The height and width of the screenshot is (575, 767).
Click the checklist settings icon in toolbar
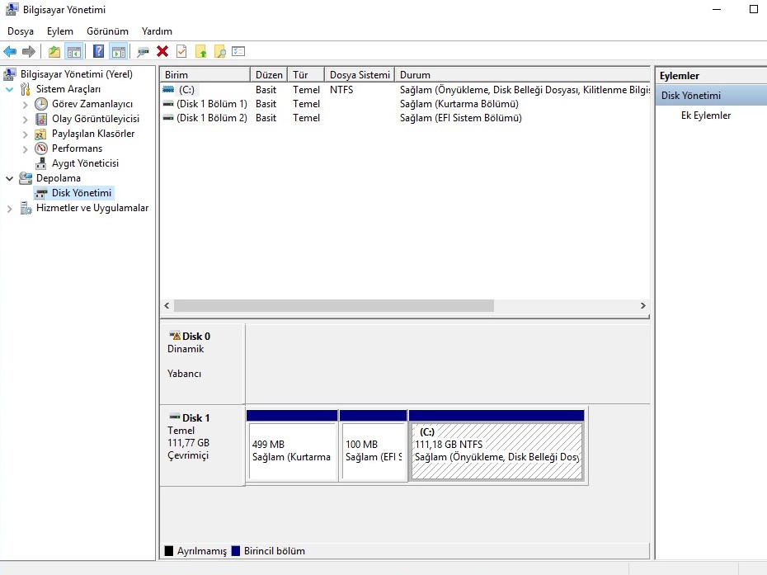pos(239,52)
